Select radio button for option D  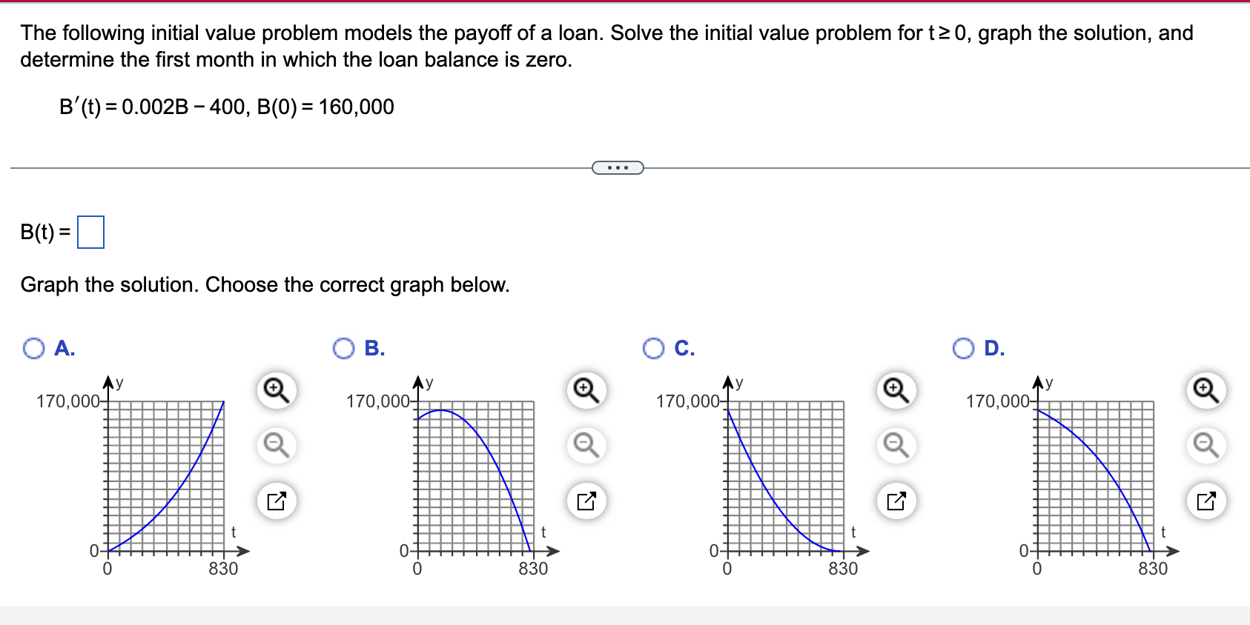964,347
